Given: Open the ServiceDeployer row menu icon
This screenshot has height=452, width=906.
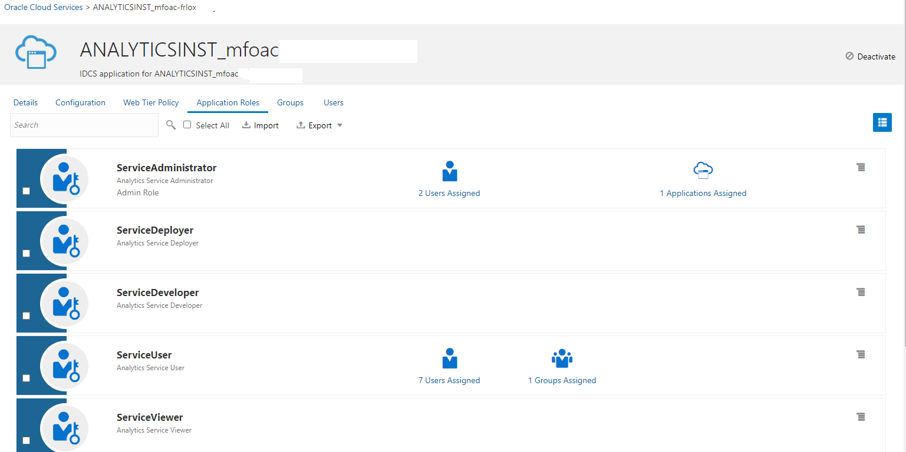Looking at the screenshot, I should tap(861, 230).
